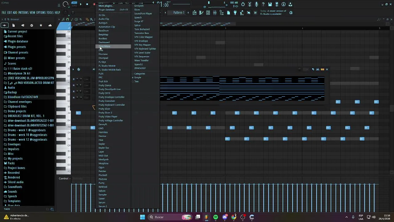Click Plugin database menu entry
Screen dimensions: 394x222
(107, 10)
